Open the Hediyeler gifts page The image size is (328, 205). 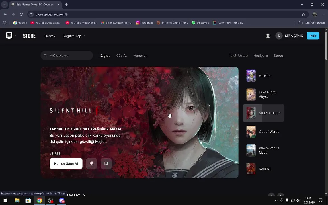pos(261,56)
